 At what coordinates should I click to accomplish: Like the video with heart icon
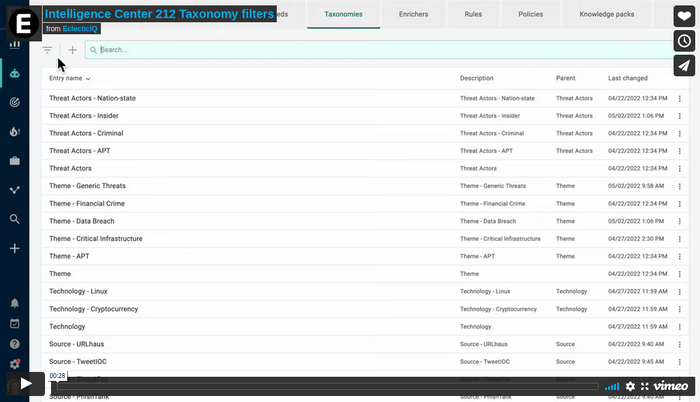click(x=684, y=16)
